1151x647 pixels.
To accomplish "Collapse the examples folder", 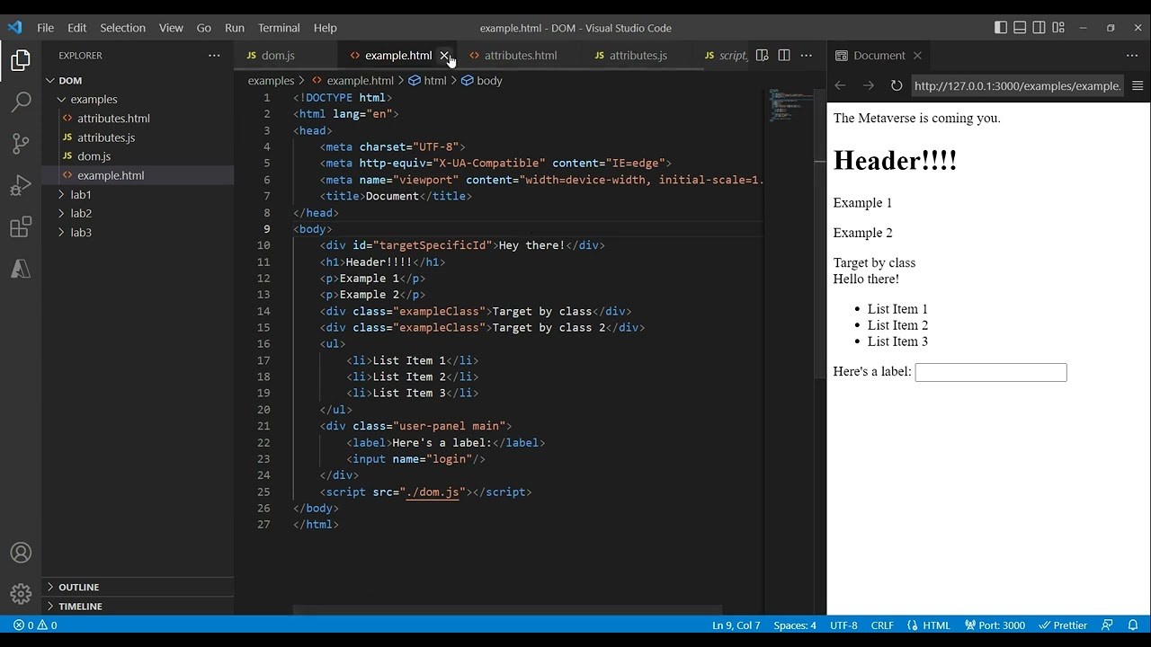I will (x=94, y=100).
